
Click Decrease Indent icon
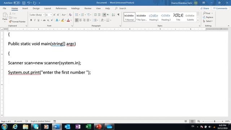(x=95, y=15)
